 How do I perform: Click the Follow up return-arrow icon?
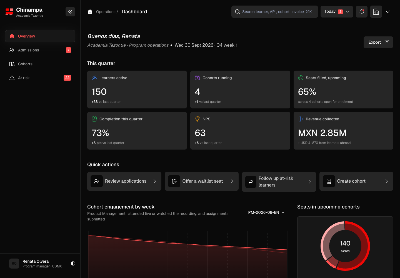pyautogui.click(x=251, y=182)
